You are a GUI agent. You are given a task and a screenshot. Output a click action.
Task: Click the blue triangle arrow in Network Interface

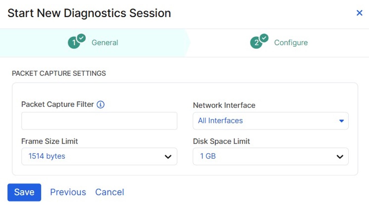click(x=341, y=121)
